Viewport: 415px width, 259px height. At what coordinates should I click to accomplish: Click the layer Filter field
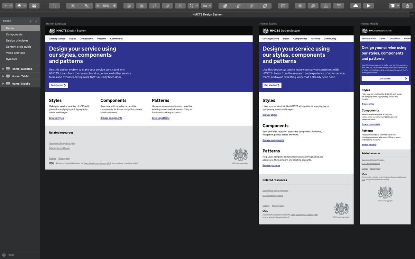pyautogui.click(x=20, y=255)
